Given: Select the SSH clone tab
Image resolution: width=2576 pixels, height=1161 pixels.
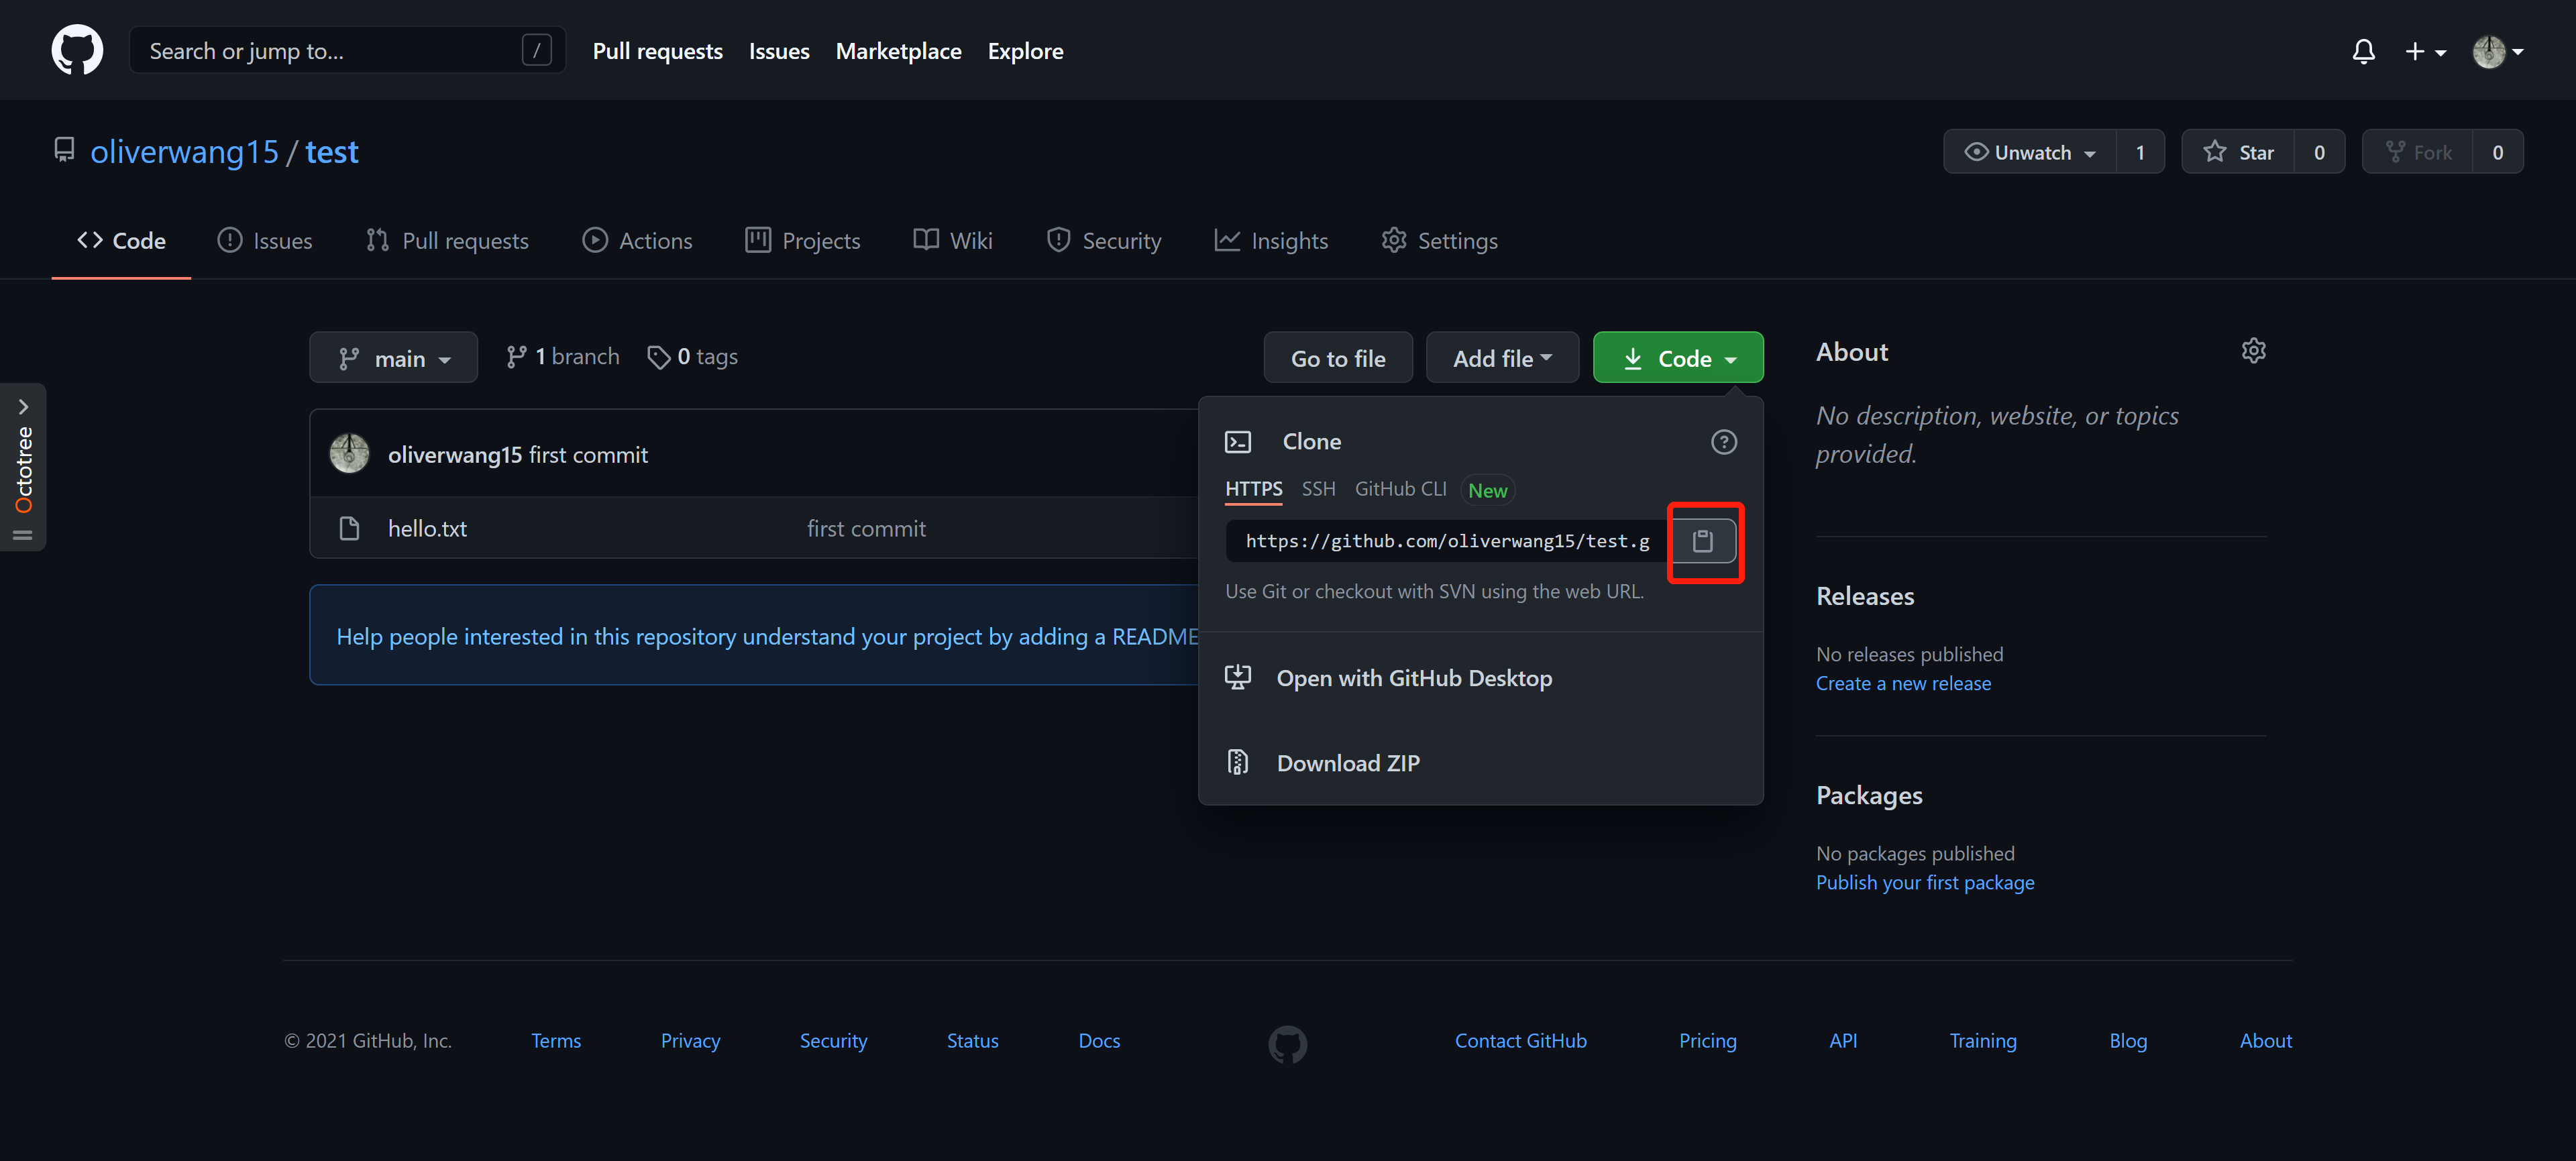Looking at the screenshot, I should [1318, 489].
